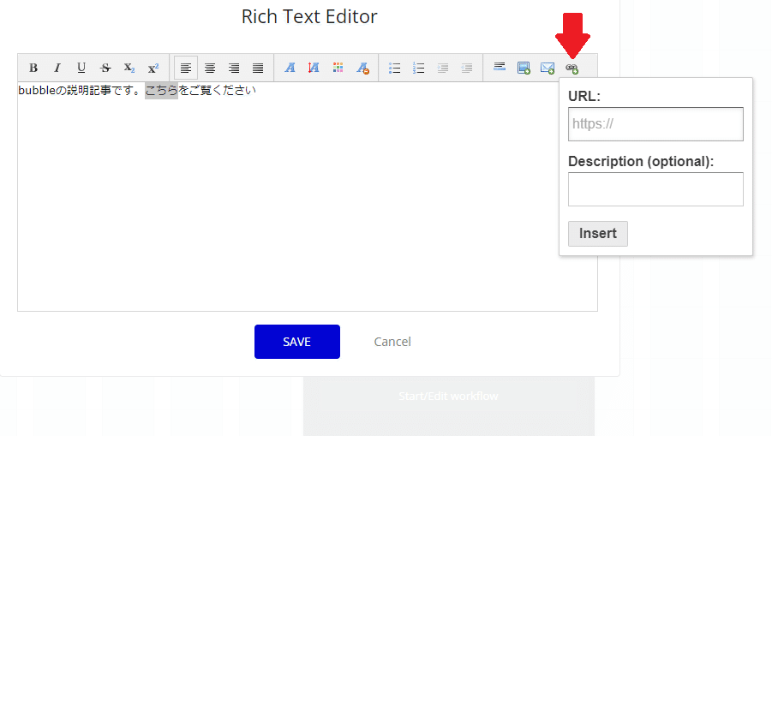Click the URL input field
The width and height of the screenshot is (772, 716).
[x=655, y=124]
